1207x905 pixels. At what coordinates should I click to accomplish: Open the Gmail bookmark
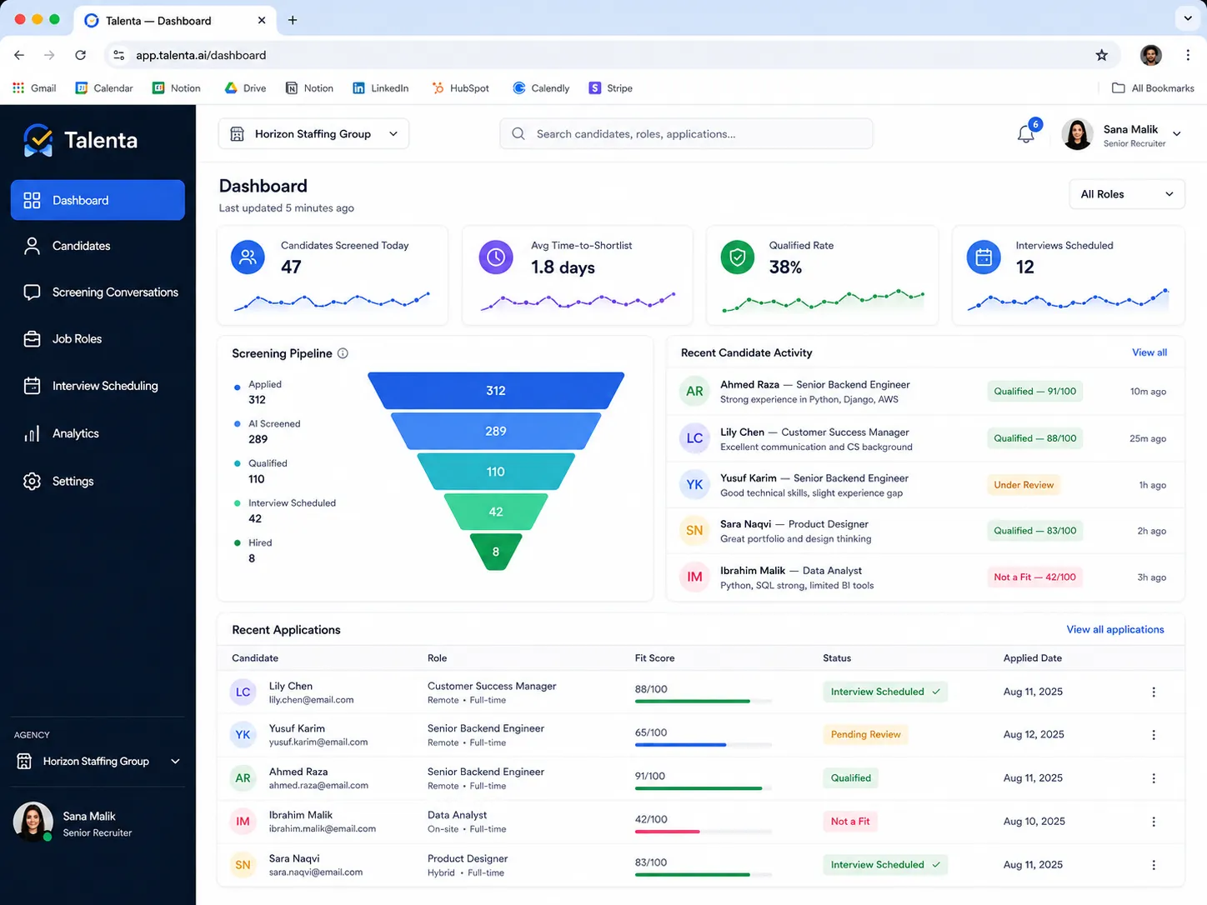(34, 88)
